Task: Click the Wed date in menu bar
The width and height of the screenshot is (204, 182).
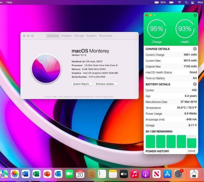Action: (201, 2)
